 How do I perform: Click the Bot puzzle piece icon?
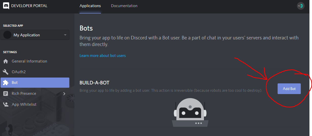tap(5, 83)
